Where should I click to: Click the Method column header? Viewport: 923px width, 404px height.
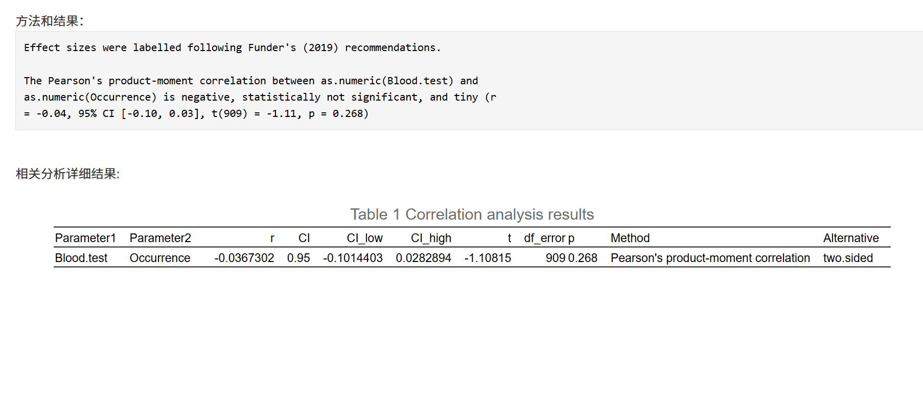630,238
